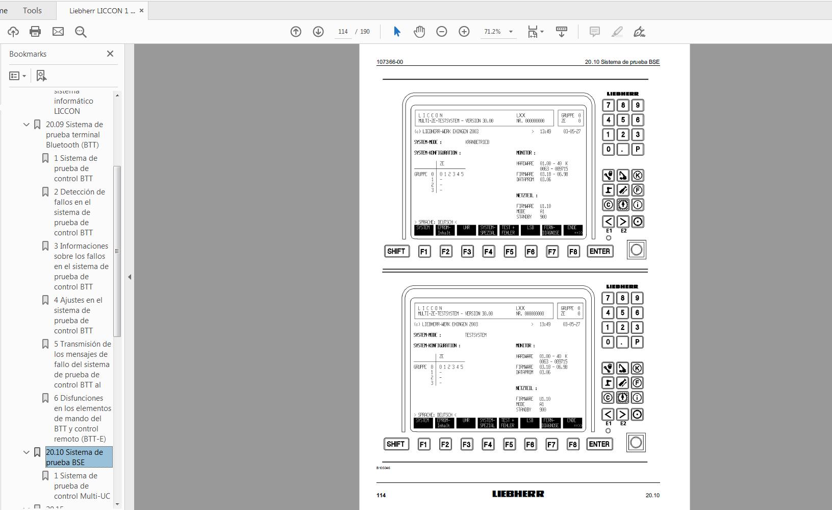This screenshot has height=510, width=832.
Task: Enable the text selection arrow tool
Action: (396, 31)
